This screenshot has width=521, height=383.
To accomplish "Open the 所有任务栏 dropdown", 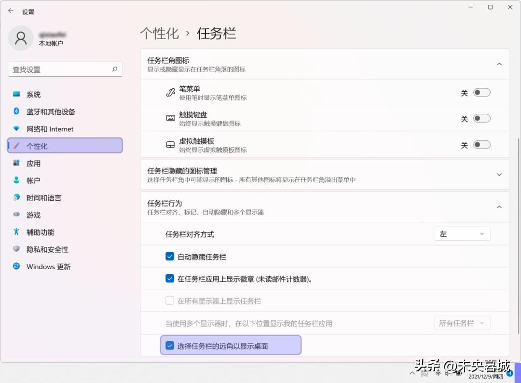I will tap(462, 323).
